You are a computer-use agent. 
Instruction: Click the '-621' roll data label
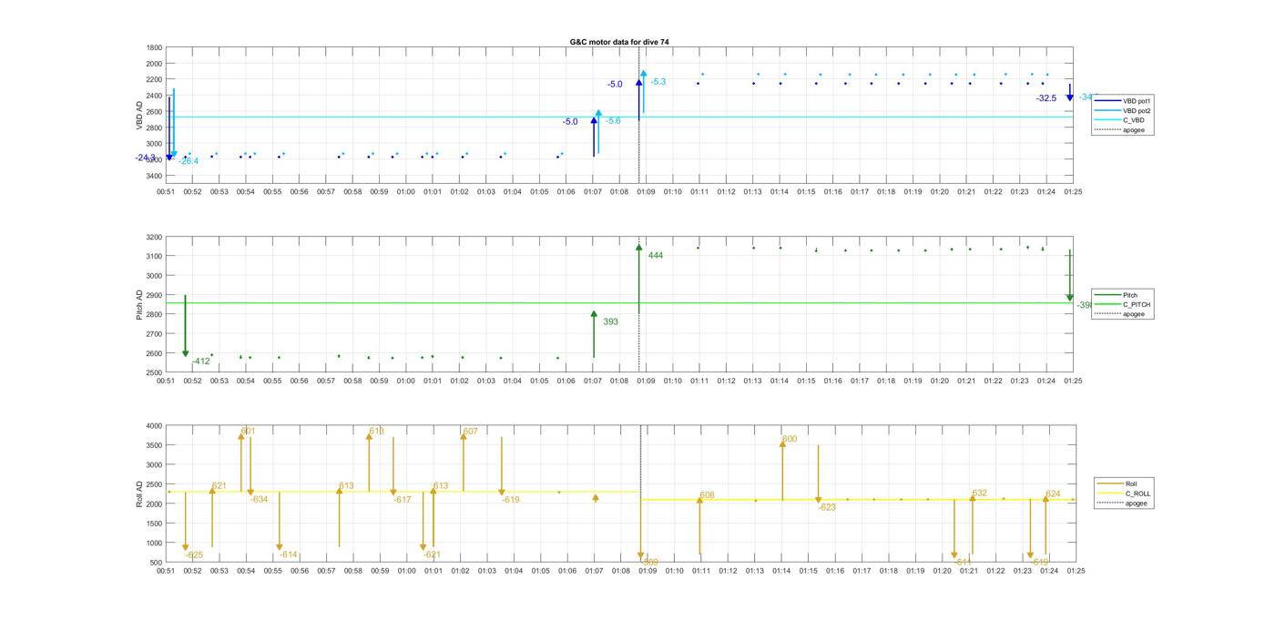click(432, 555)
